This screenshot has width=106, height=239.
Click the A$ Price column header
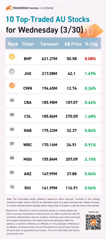pyautogui.click(x=73, y=44)
